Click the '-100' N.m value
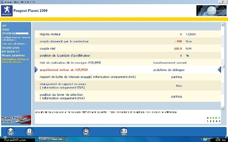 (179, 41)
